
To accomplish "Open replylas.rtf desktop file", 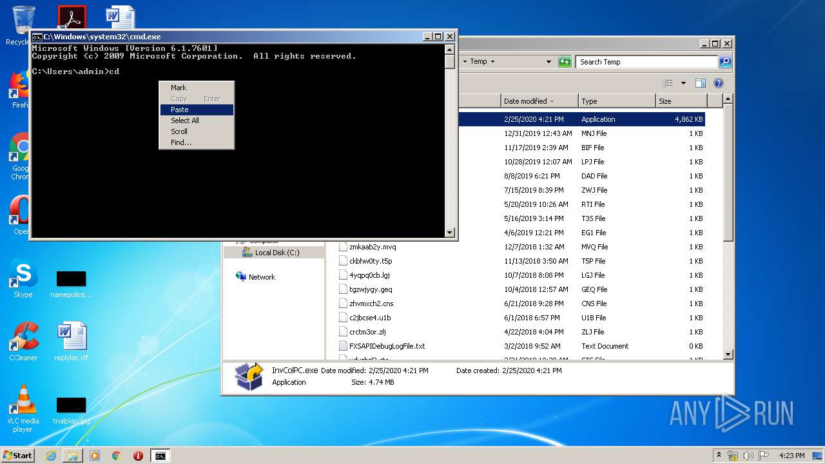I will tap(72, 342).
